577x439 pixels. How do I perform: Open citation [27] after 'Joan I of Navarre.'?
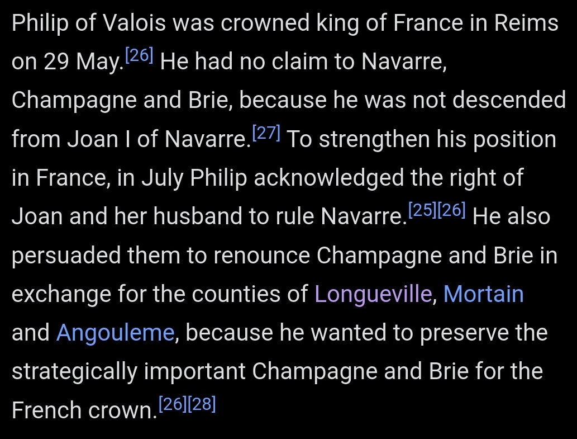coord(266,133)
